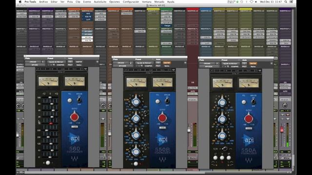Toggle the IN button at bottom of API 560
Screen dimensions: 312x175
48,163
